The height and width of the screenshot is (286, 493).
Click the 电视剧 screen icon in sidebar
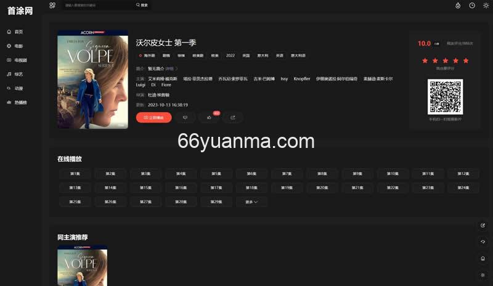pos(9,60)
